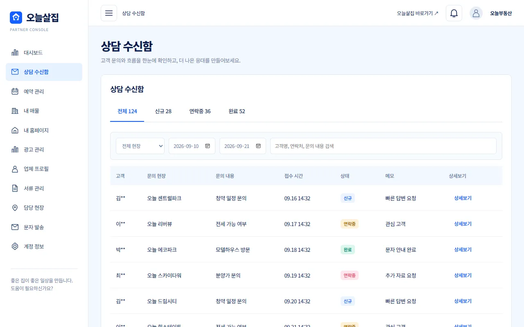Click the 오늘살집 house logo icon
The image size is (524, 327).
16,18
